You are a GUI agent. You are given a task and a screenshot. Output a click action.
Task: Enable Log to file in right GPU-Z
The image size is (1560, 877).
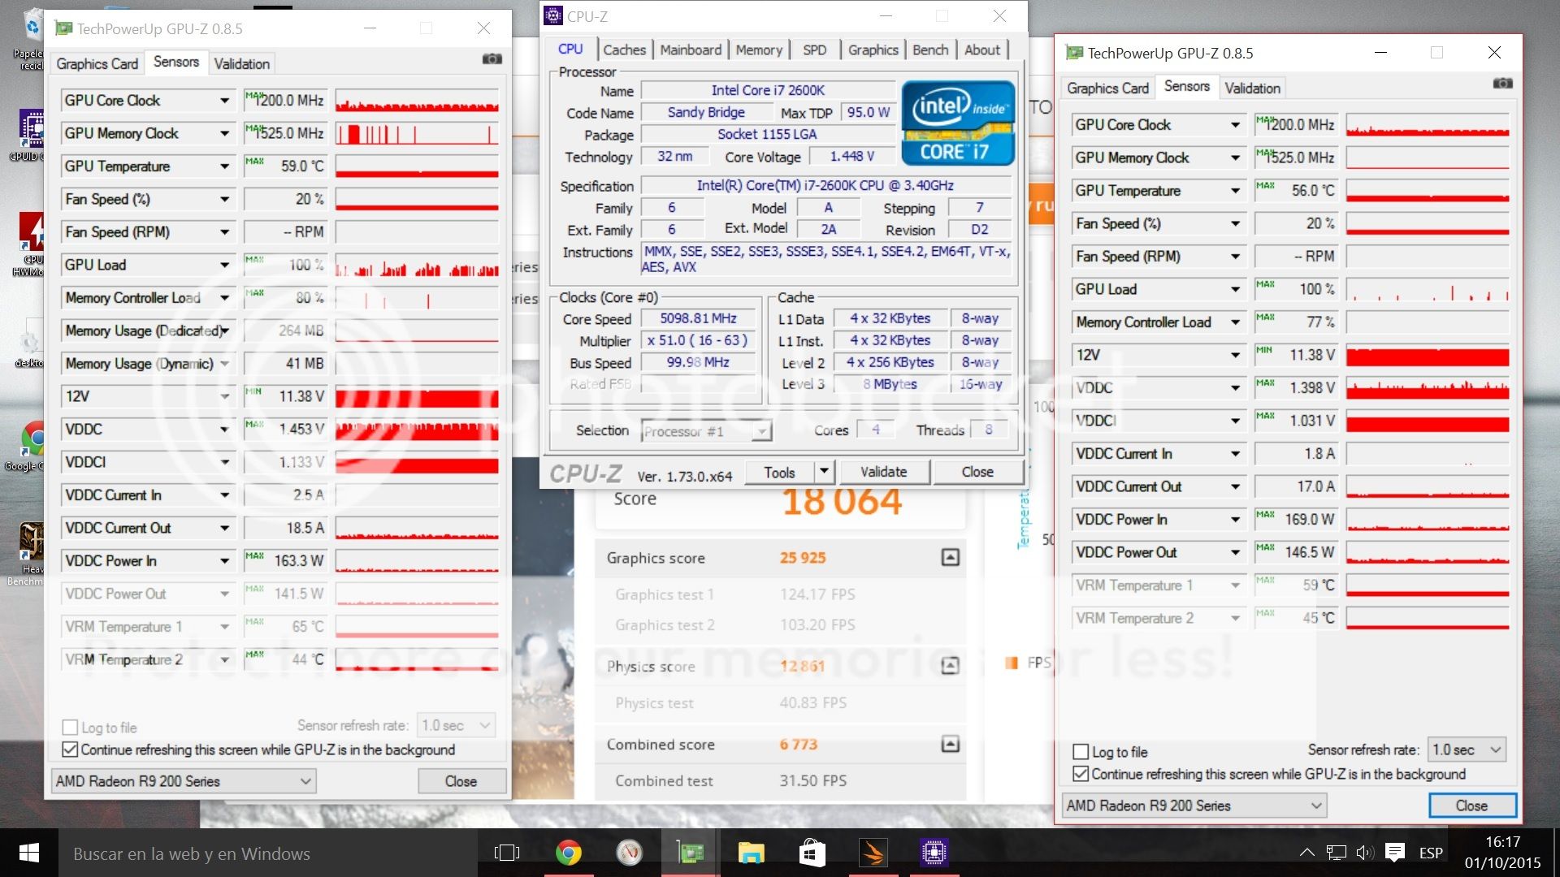coord(1081,752)
